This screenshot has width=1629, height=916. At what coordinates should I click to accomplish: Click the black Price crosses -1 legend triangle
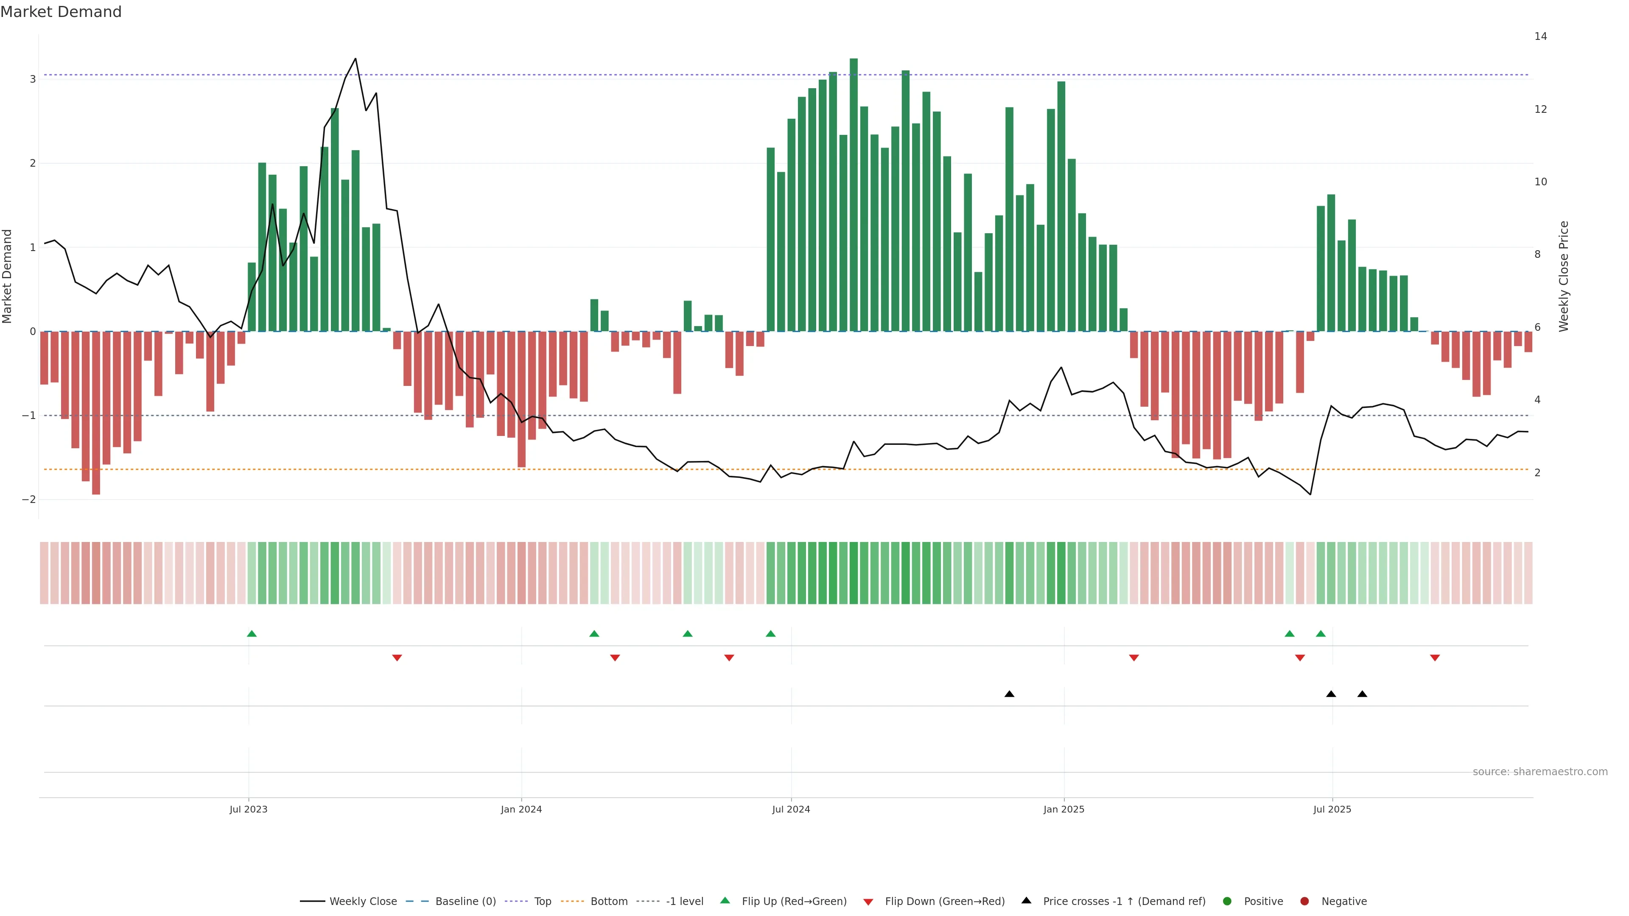(1026, 900)
